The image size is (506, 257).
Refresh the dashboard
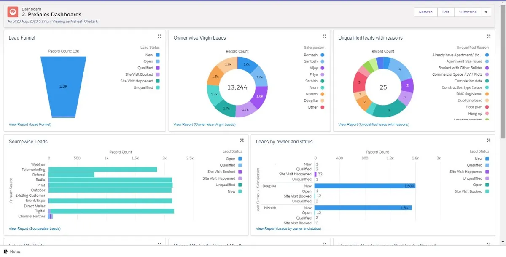click(425, 12)
